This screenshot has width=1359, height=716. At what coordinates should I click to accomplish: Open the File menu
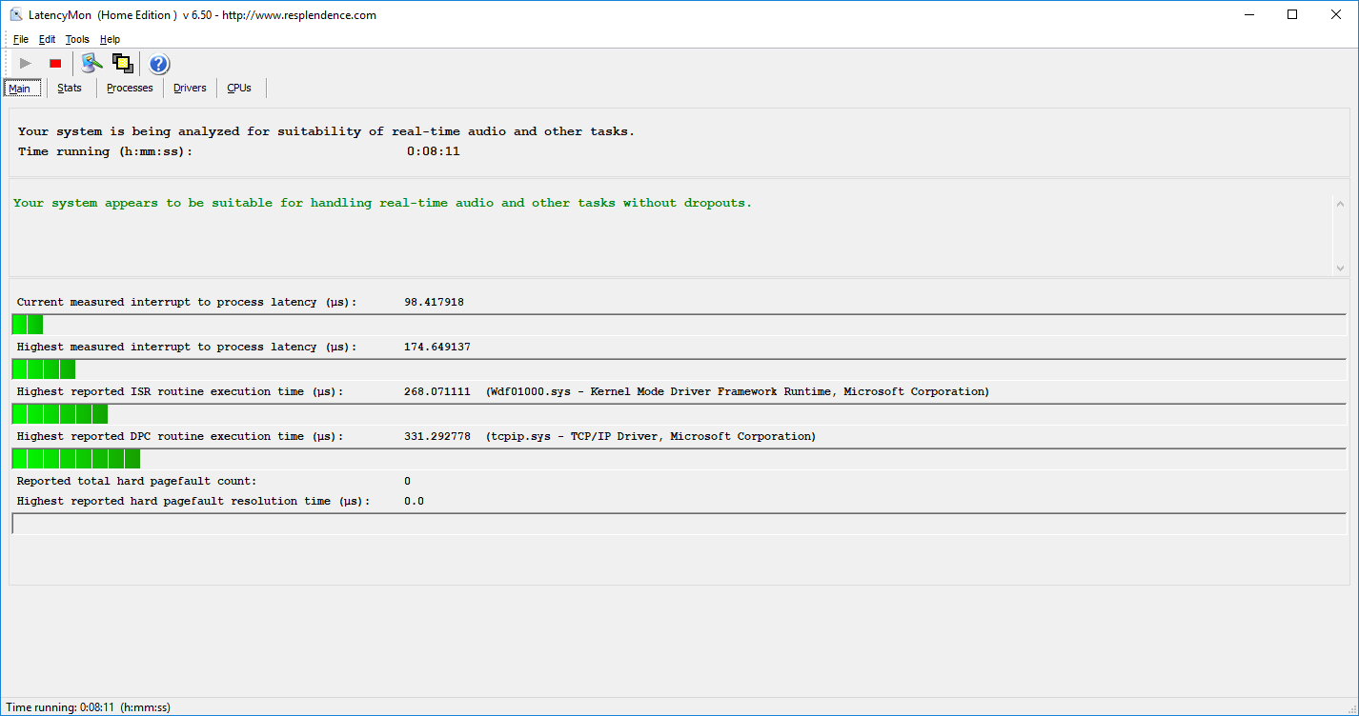point(21,39)
